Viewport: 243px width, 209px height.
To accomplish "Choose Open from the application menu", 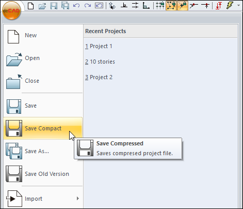I will (x=43, y=58).
